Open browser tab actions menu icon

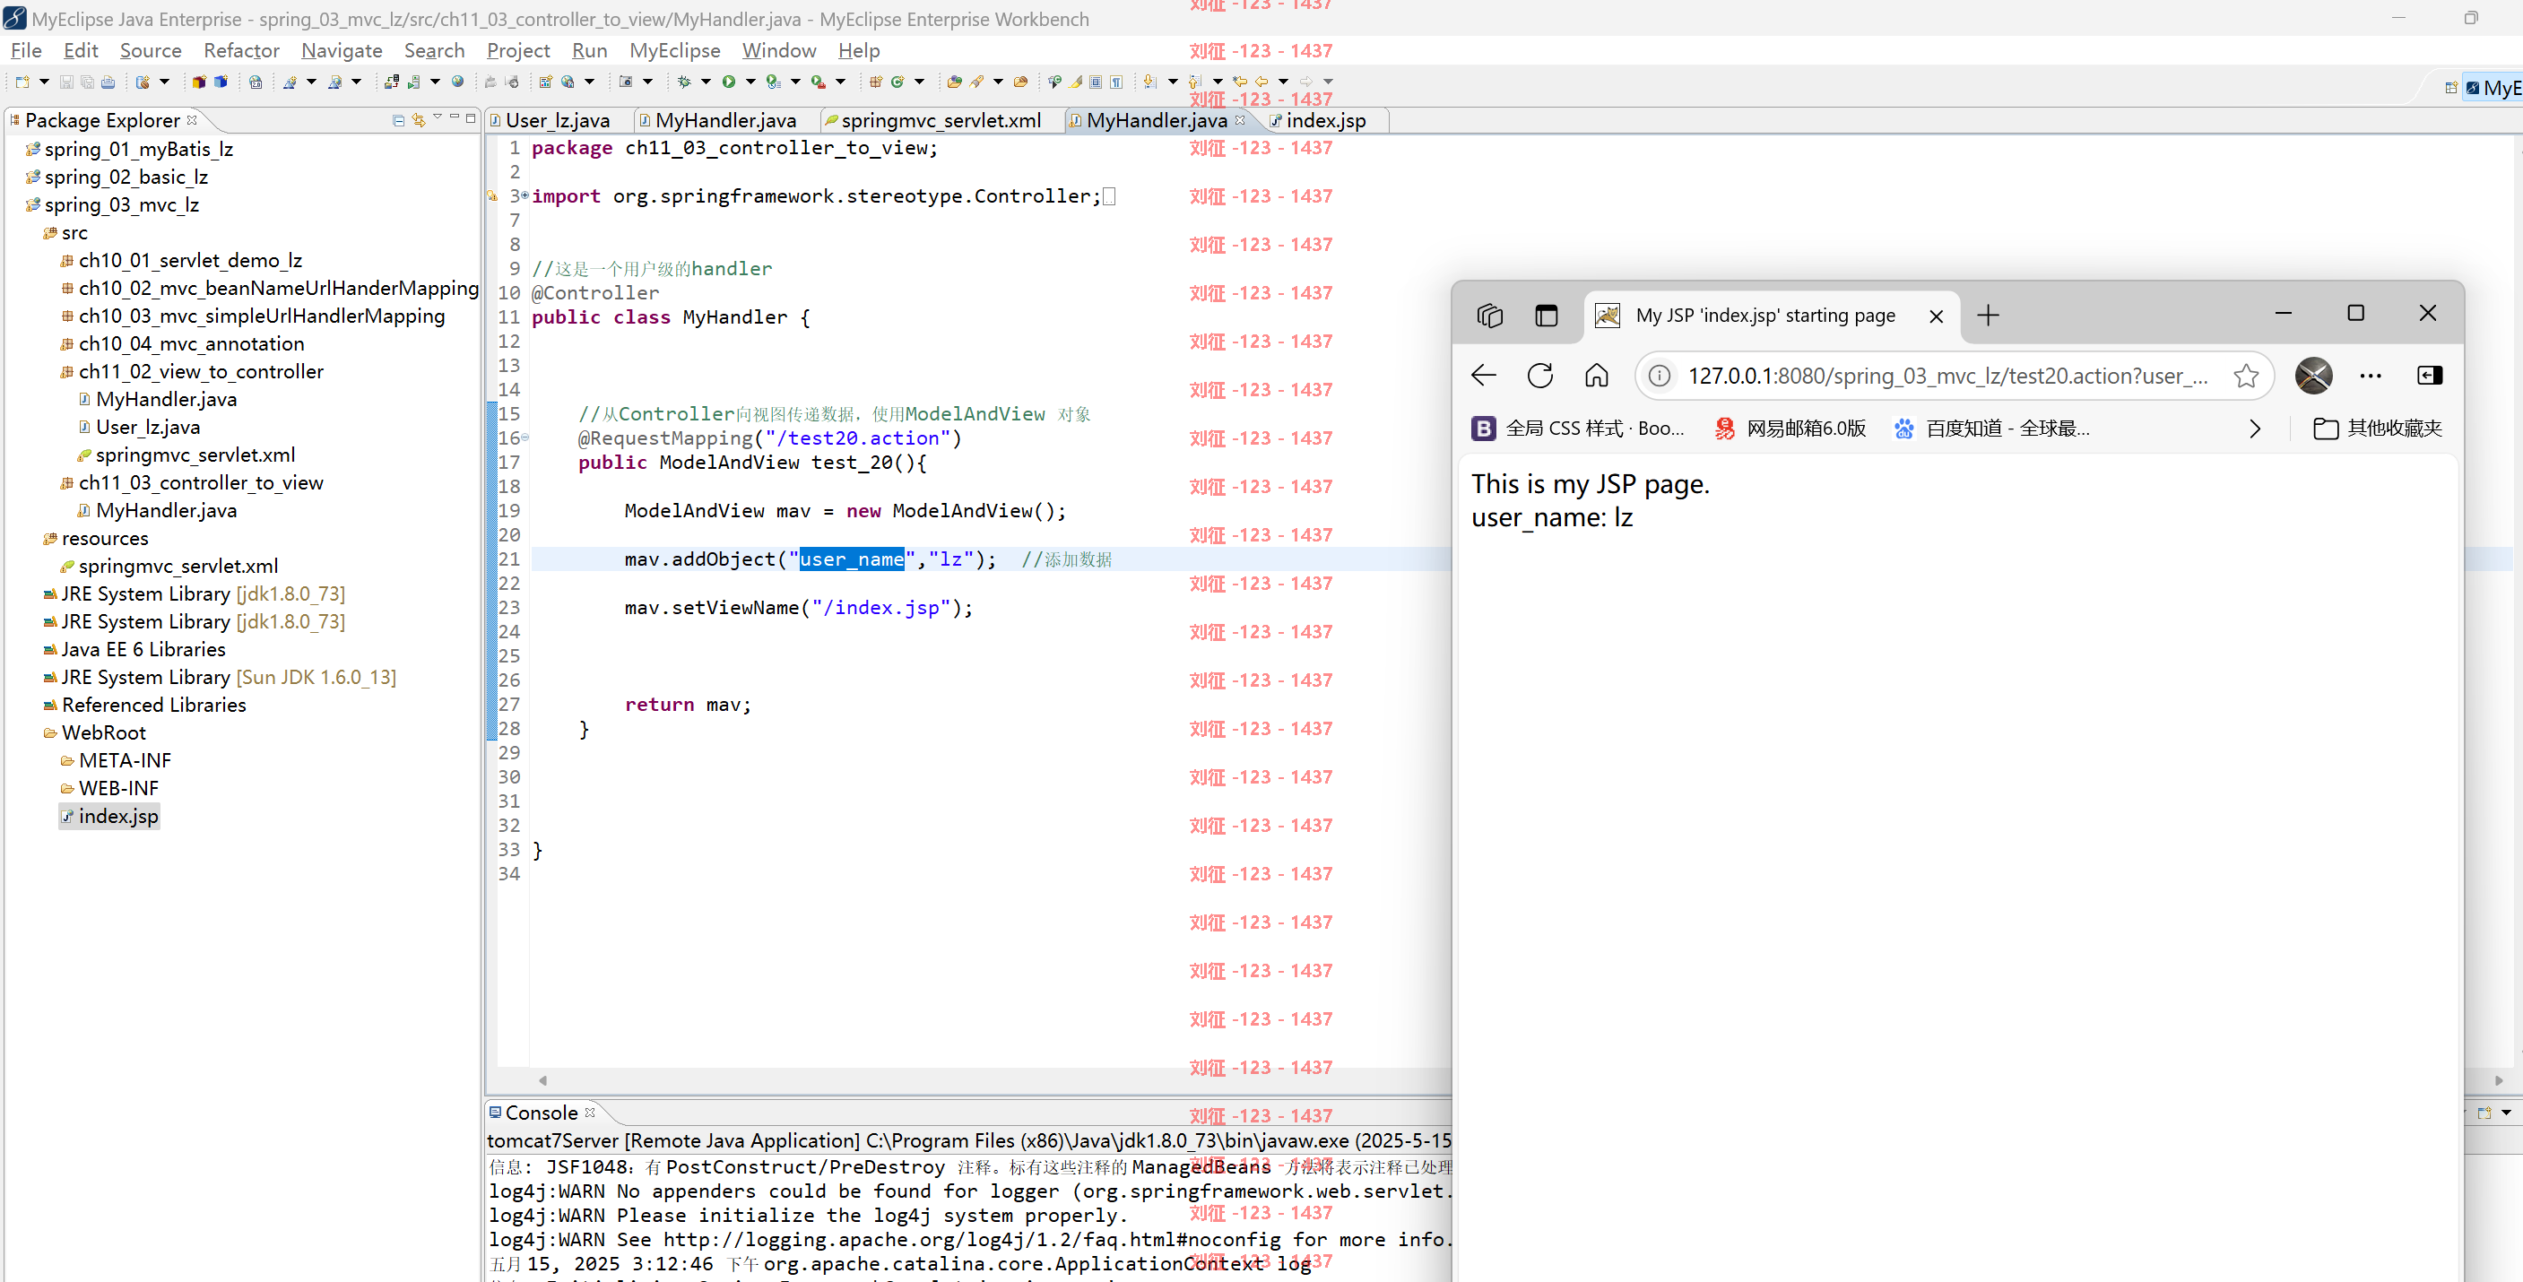click(1547, 316)
